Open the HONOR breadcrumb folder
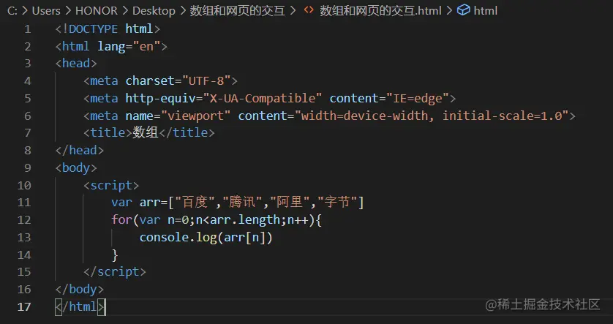 coord(96,11)
